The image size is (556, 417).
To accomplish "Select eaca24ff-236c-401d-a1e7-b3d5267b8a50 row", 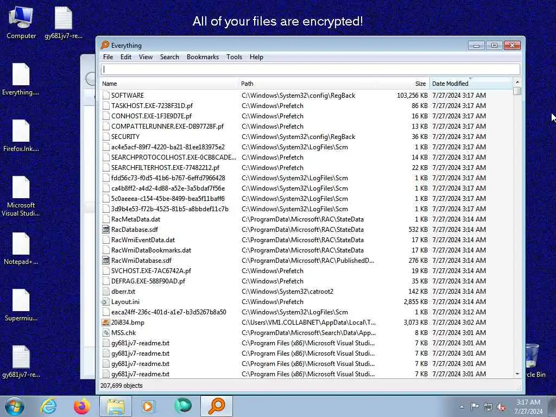I will (x=306, y=312).
